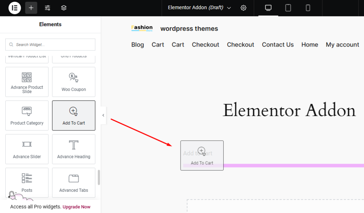Click the Search Widget input field
The width and height of the screenshot is (364, 213).
50,44
